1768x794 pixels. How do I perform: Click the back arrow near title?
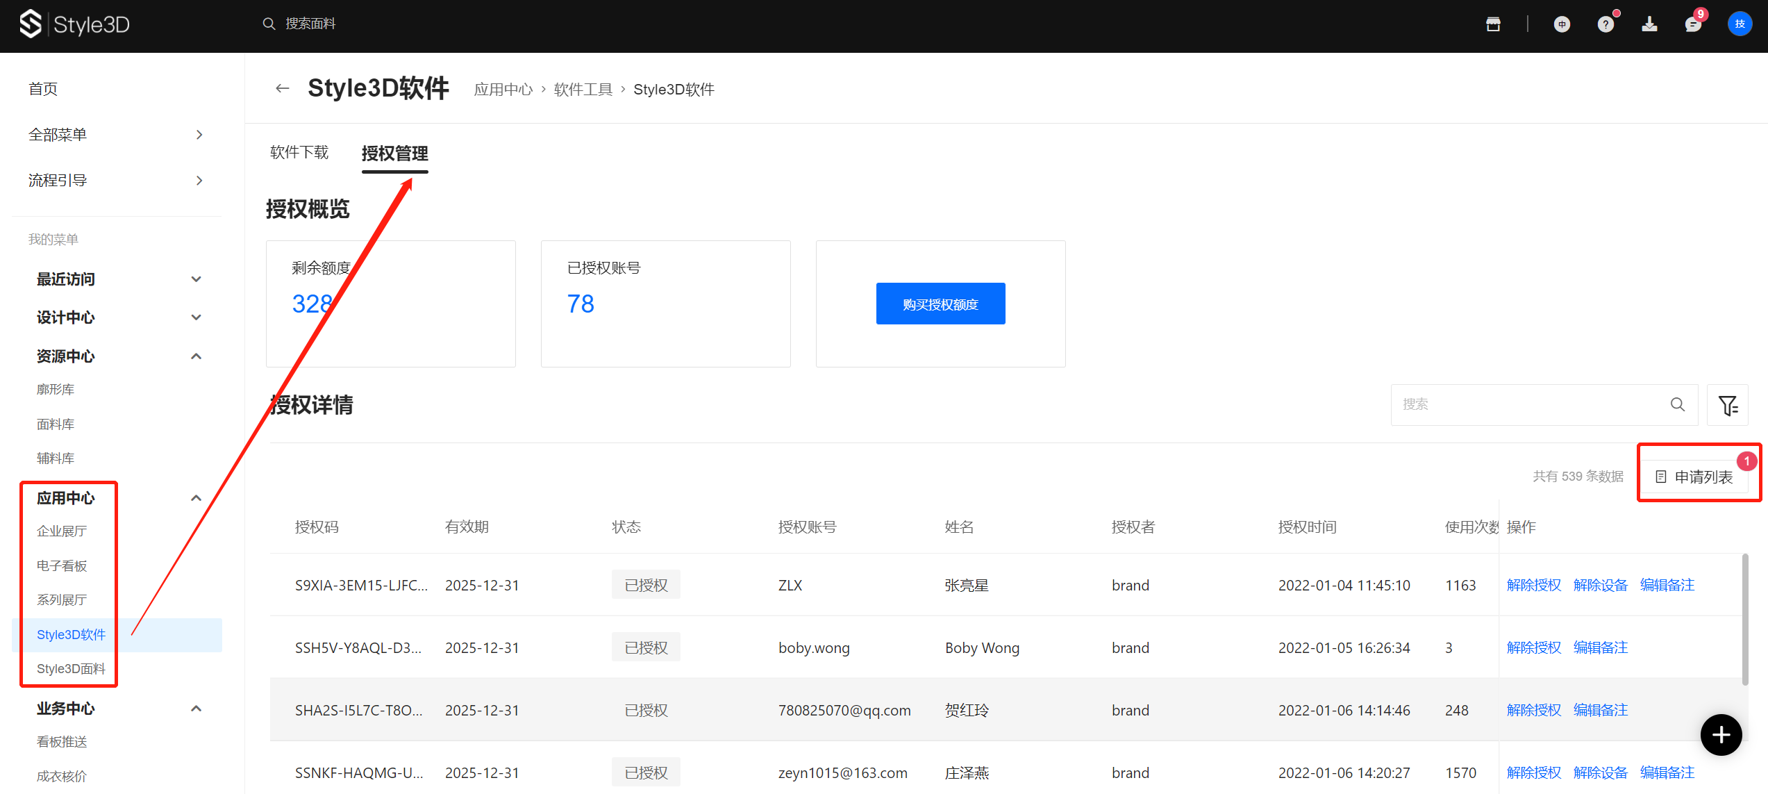[x=282, y=88]
